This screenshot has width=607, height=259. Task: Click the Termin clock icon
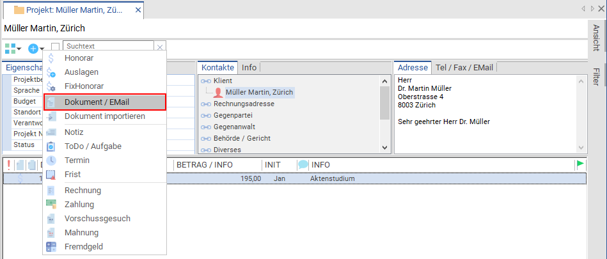coord(51,161)
